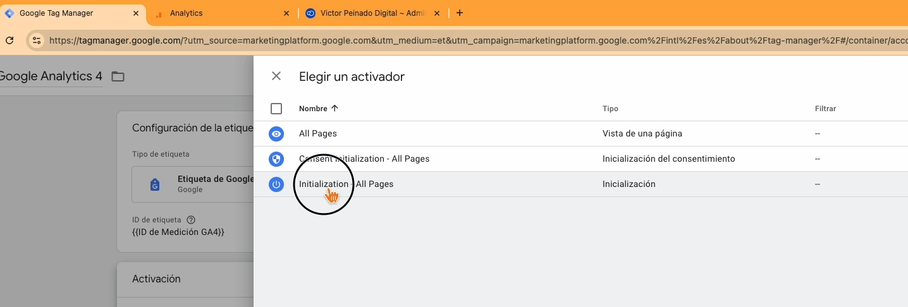This screenshot has width=908, height=307.
Task: Click the Tipo column header
Action: click(610, 109)
